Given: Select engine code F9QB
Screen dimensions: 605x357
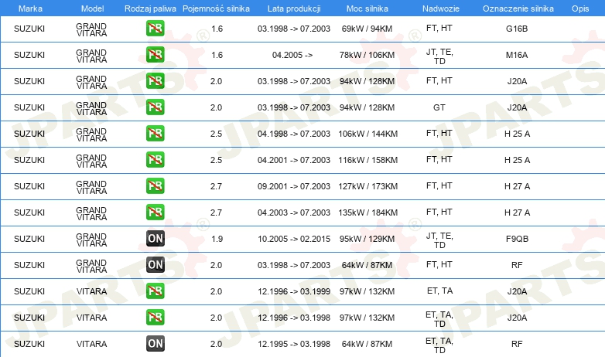Looking at the screenshot, I should click(517, 239).
